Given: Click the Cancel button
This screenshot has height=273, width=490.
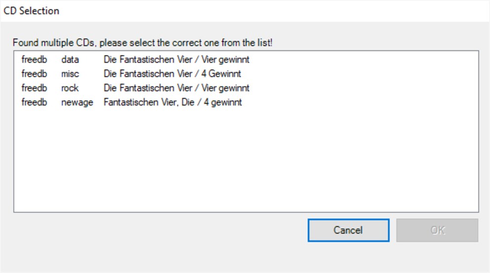Looking at the screenshot, I should pos(348,230).
